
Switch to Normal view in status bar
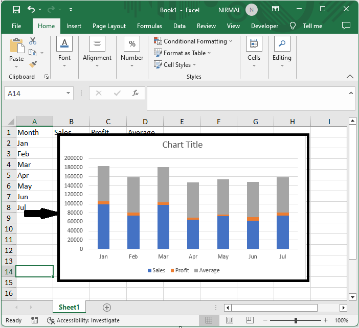tap(209, 320)
